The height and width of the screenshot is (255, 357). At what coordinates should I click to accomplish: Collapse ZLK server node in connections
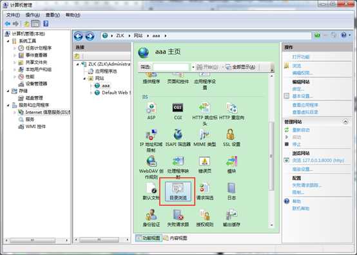[x=77, y=64]
